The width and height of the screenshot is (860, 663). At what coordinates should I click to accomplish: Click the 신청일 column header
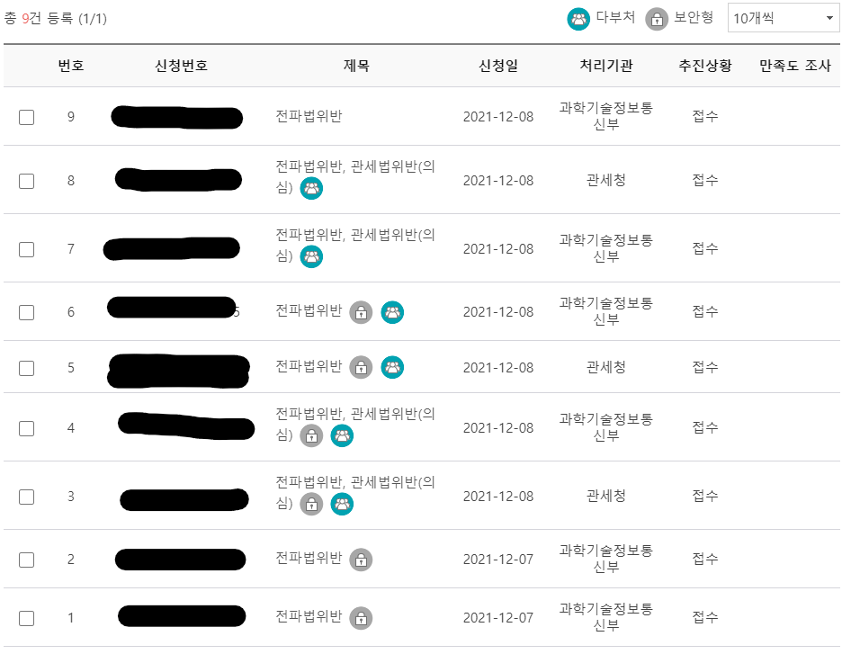click(497, 66)
